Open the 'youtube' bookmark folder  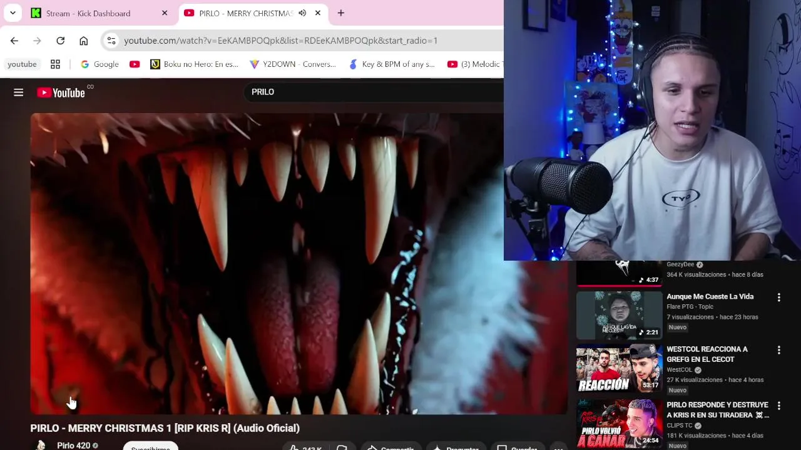22,64
